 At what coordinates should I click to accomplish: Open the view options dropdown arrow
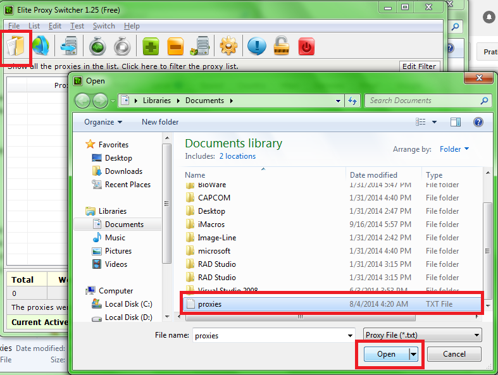pos(434,122)
